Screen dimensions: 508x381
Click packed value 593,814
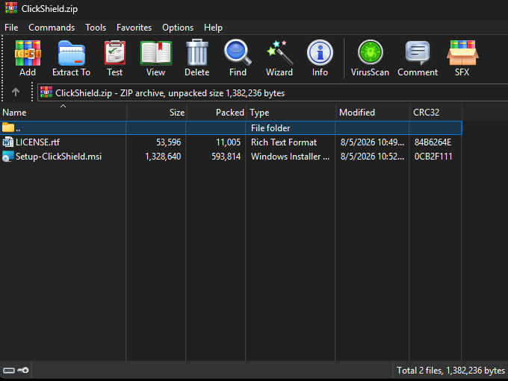[226, 157]
